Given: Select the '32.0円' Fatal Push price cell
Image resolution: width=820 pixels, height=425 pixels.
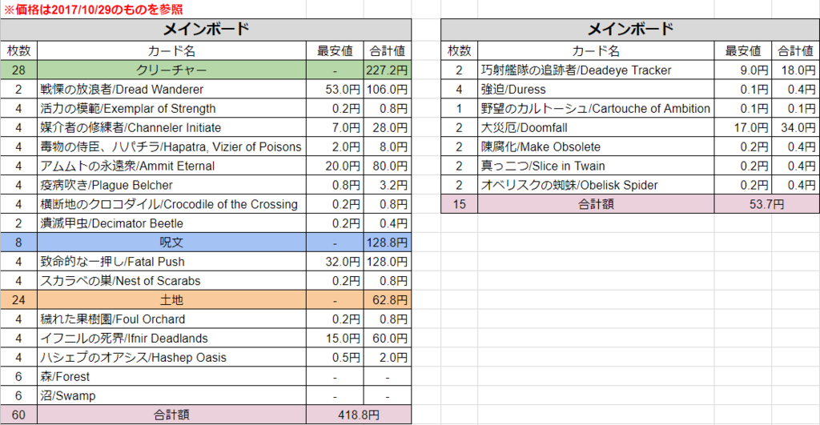Looking at the screenshot, I should click(335, 262).
